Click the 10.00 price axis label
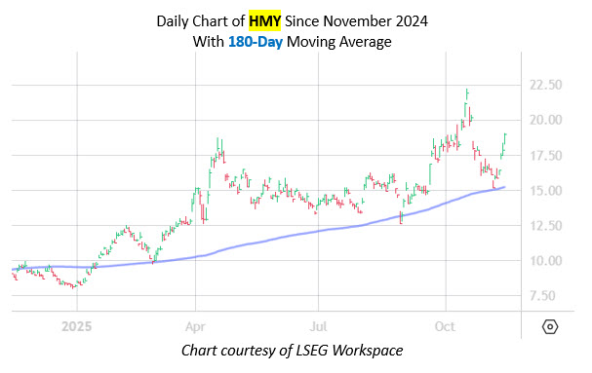The image size is (592, 373). point(545,261)
